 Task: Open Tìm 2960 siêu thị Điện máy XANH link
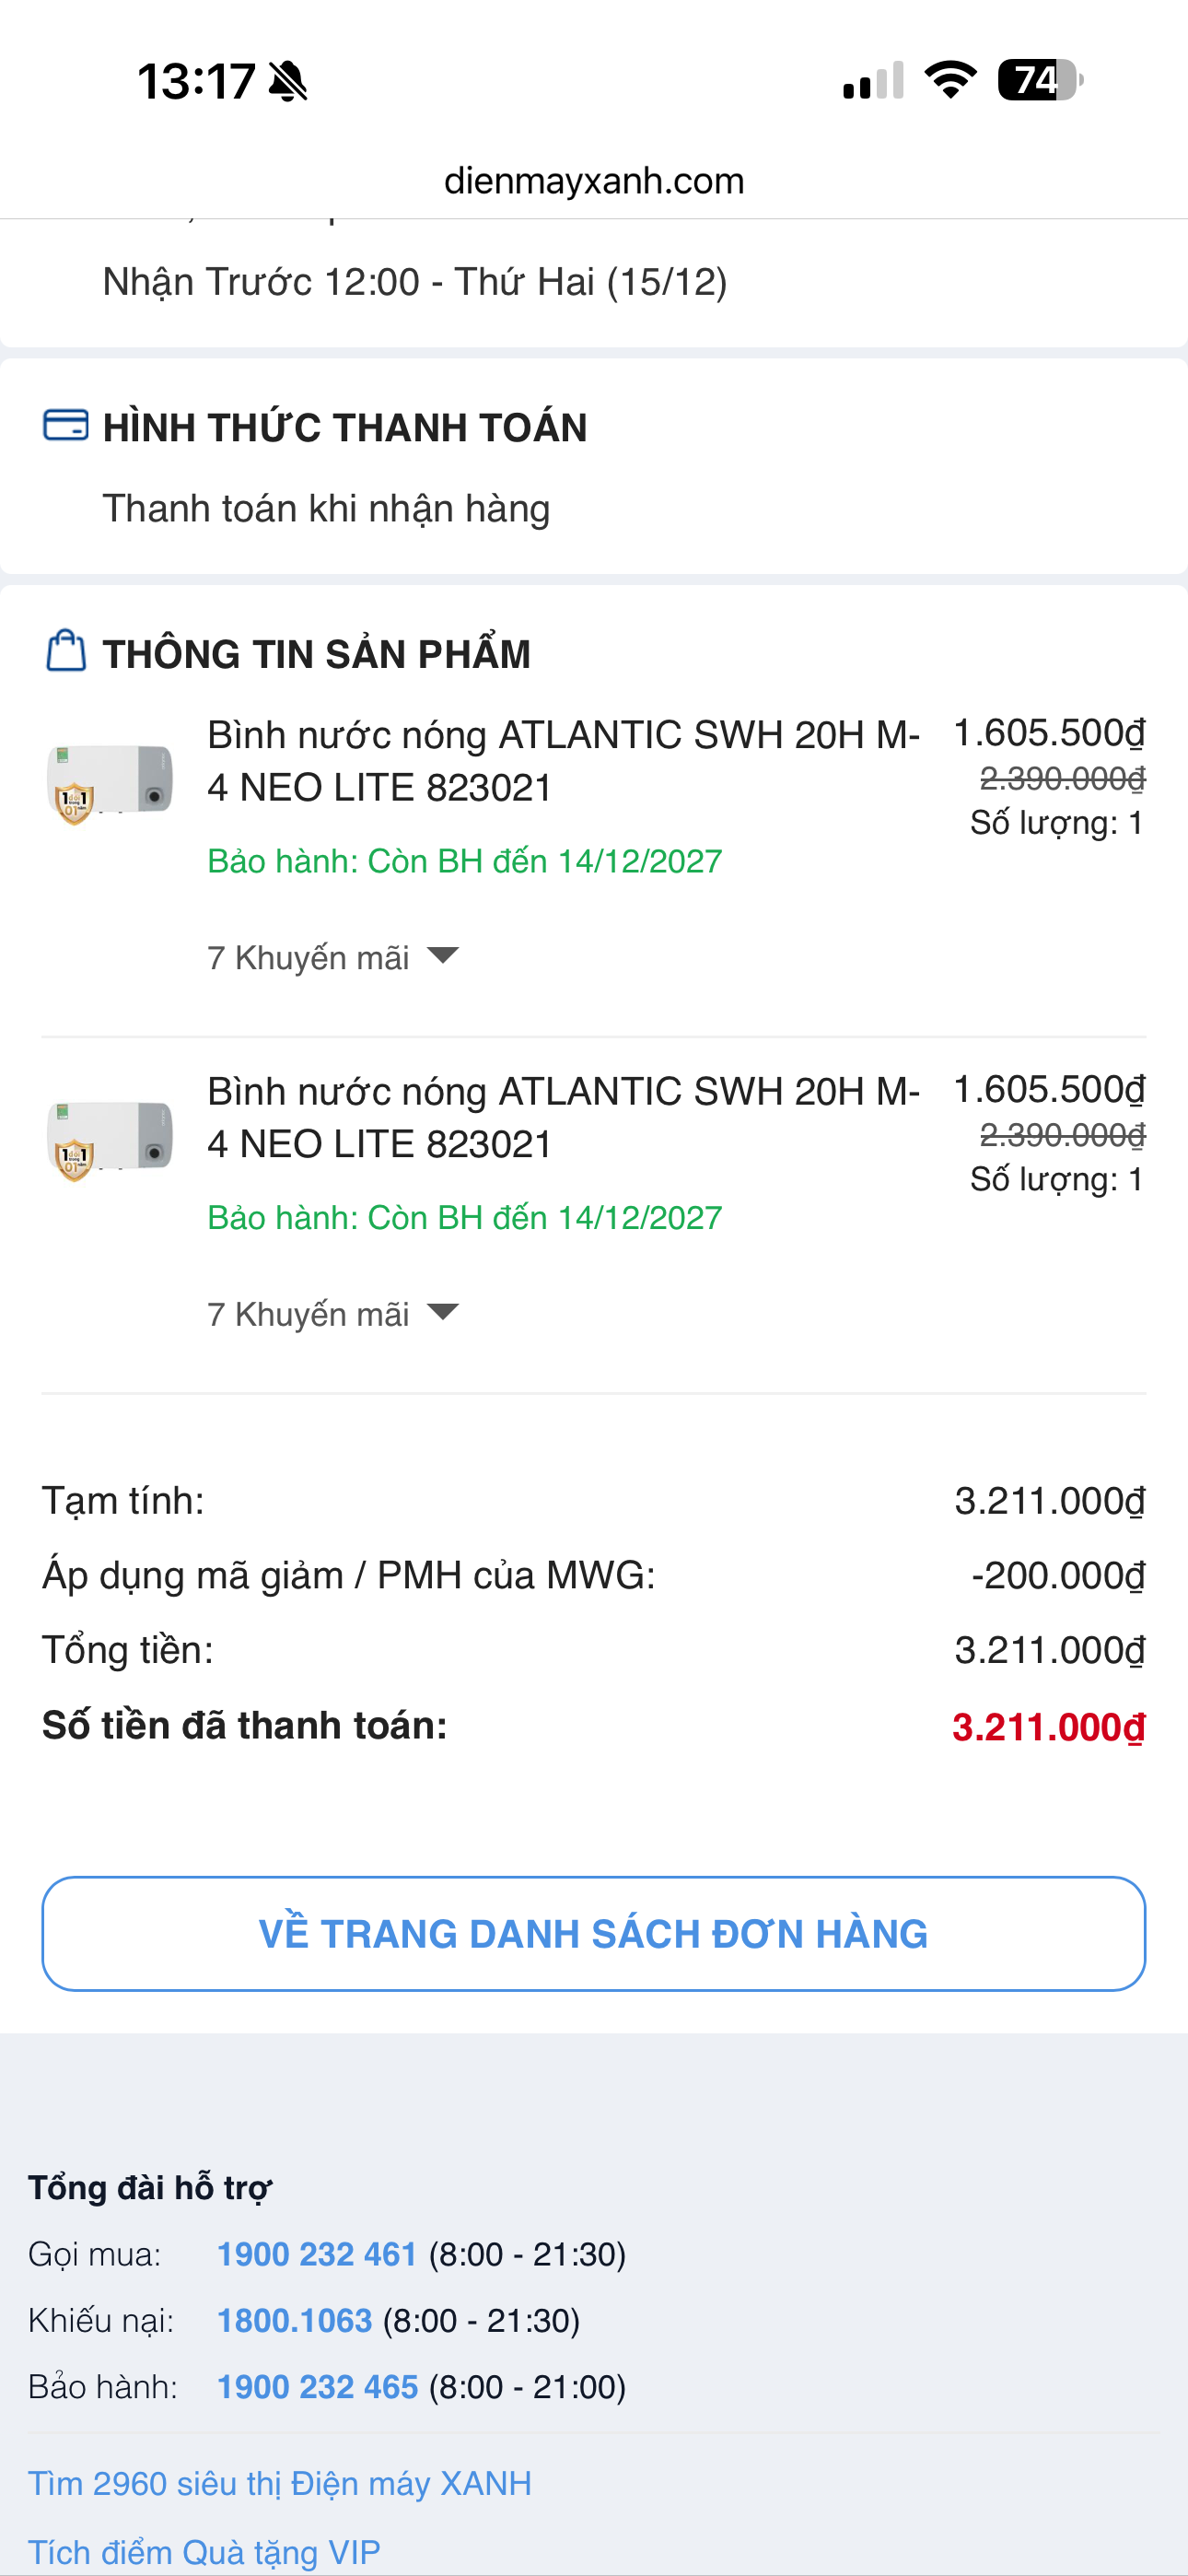click(280, 2483)
